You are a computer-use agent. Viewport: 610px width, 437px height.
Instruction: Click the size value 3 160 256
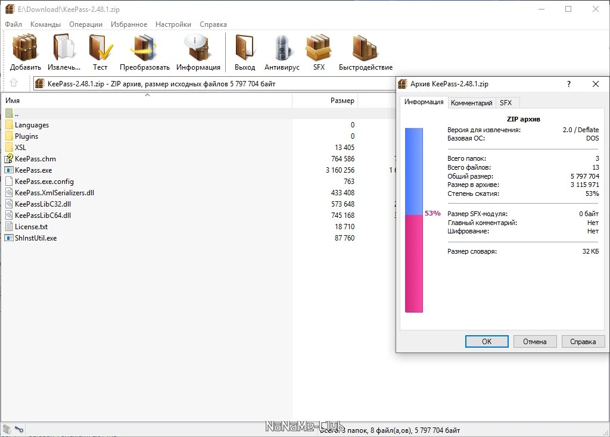tap(340, 170)
